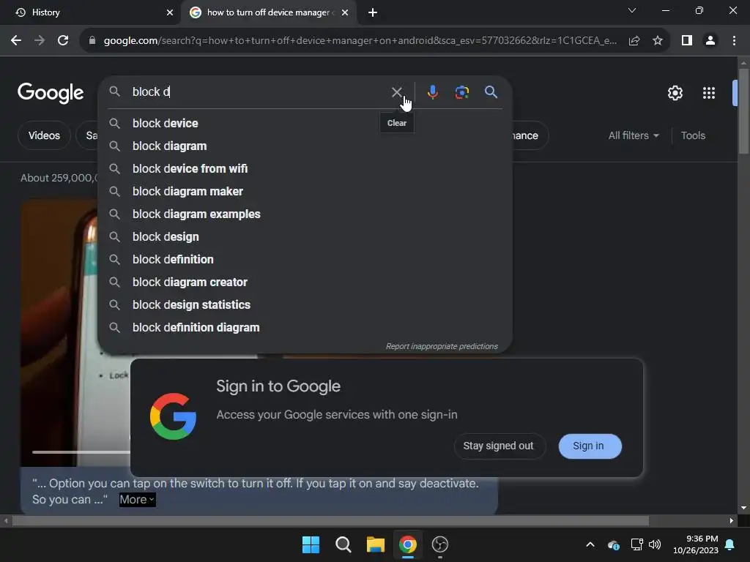The height and width of the screenshot is (562, 750).
Task: Choose suggestion 'block diagram maker'
Action: 305,192
